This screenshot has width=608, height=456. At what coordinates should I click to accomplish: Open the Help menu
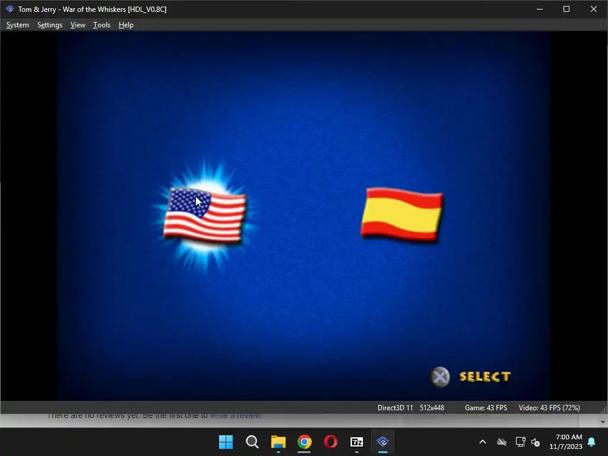[x=126, y=25]
